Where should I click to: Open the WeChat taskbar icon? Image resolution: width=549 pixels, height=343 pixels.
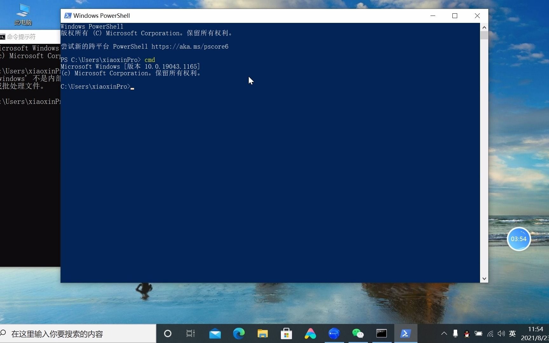click(x=358, y=333)
